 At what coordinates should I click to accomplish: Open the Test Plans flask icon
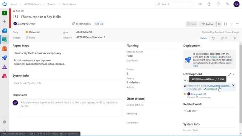tap(5, 67)
